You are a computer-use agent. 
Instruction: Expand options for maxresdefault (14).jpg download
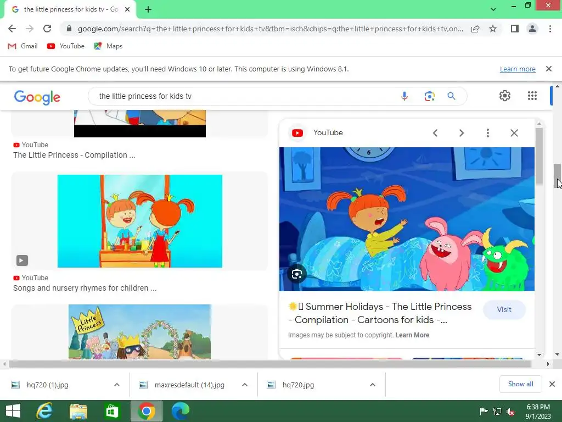coord(245,385)
